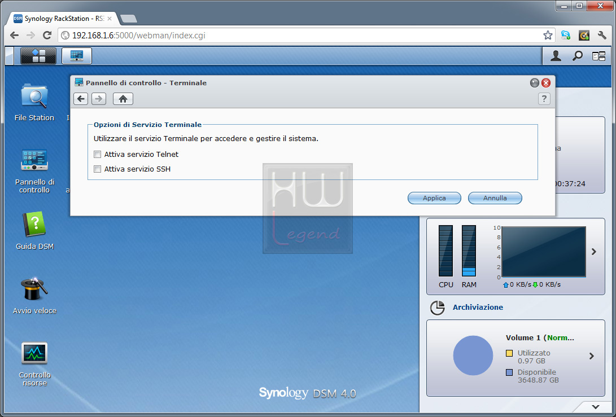Image resolution: width=616 pixels, height=417 pixels.
Task: Click the CPU usage bar
Action: (x=445, y=251)
